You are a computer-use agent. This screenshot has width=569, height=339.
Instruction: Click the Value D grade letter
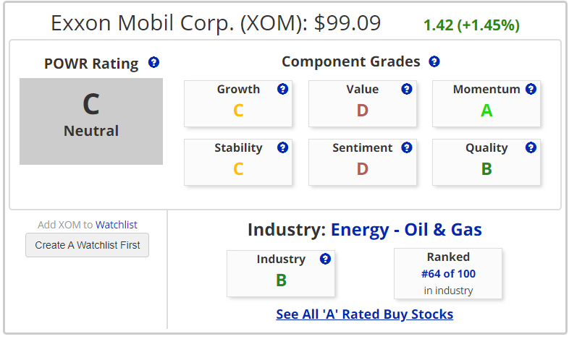click(362, 111)
